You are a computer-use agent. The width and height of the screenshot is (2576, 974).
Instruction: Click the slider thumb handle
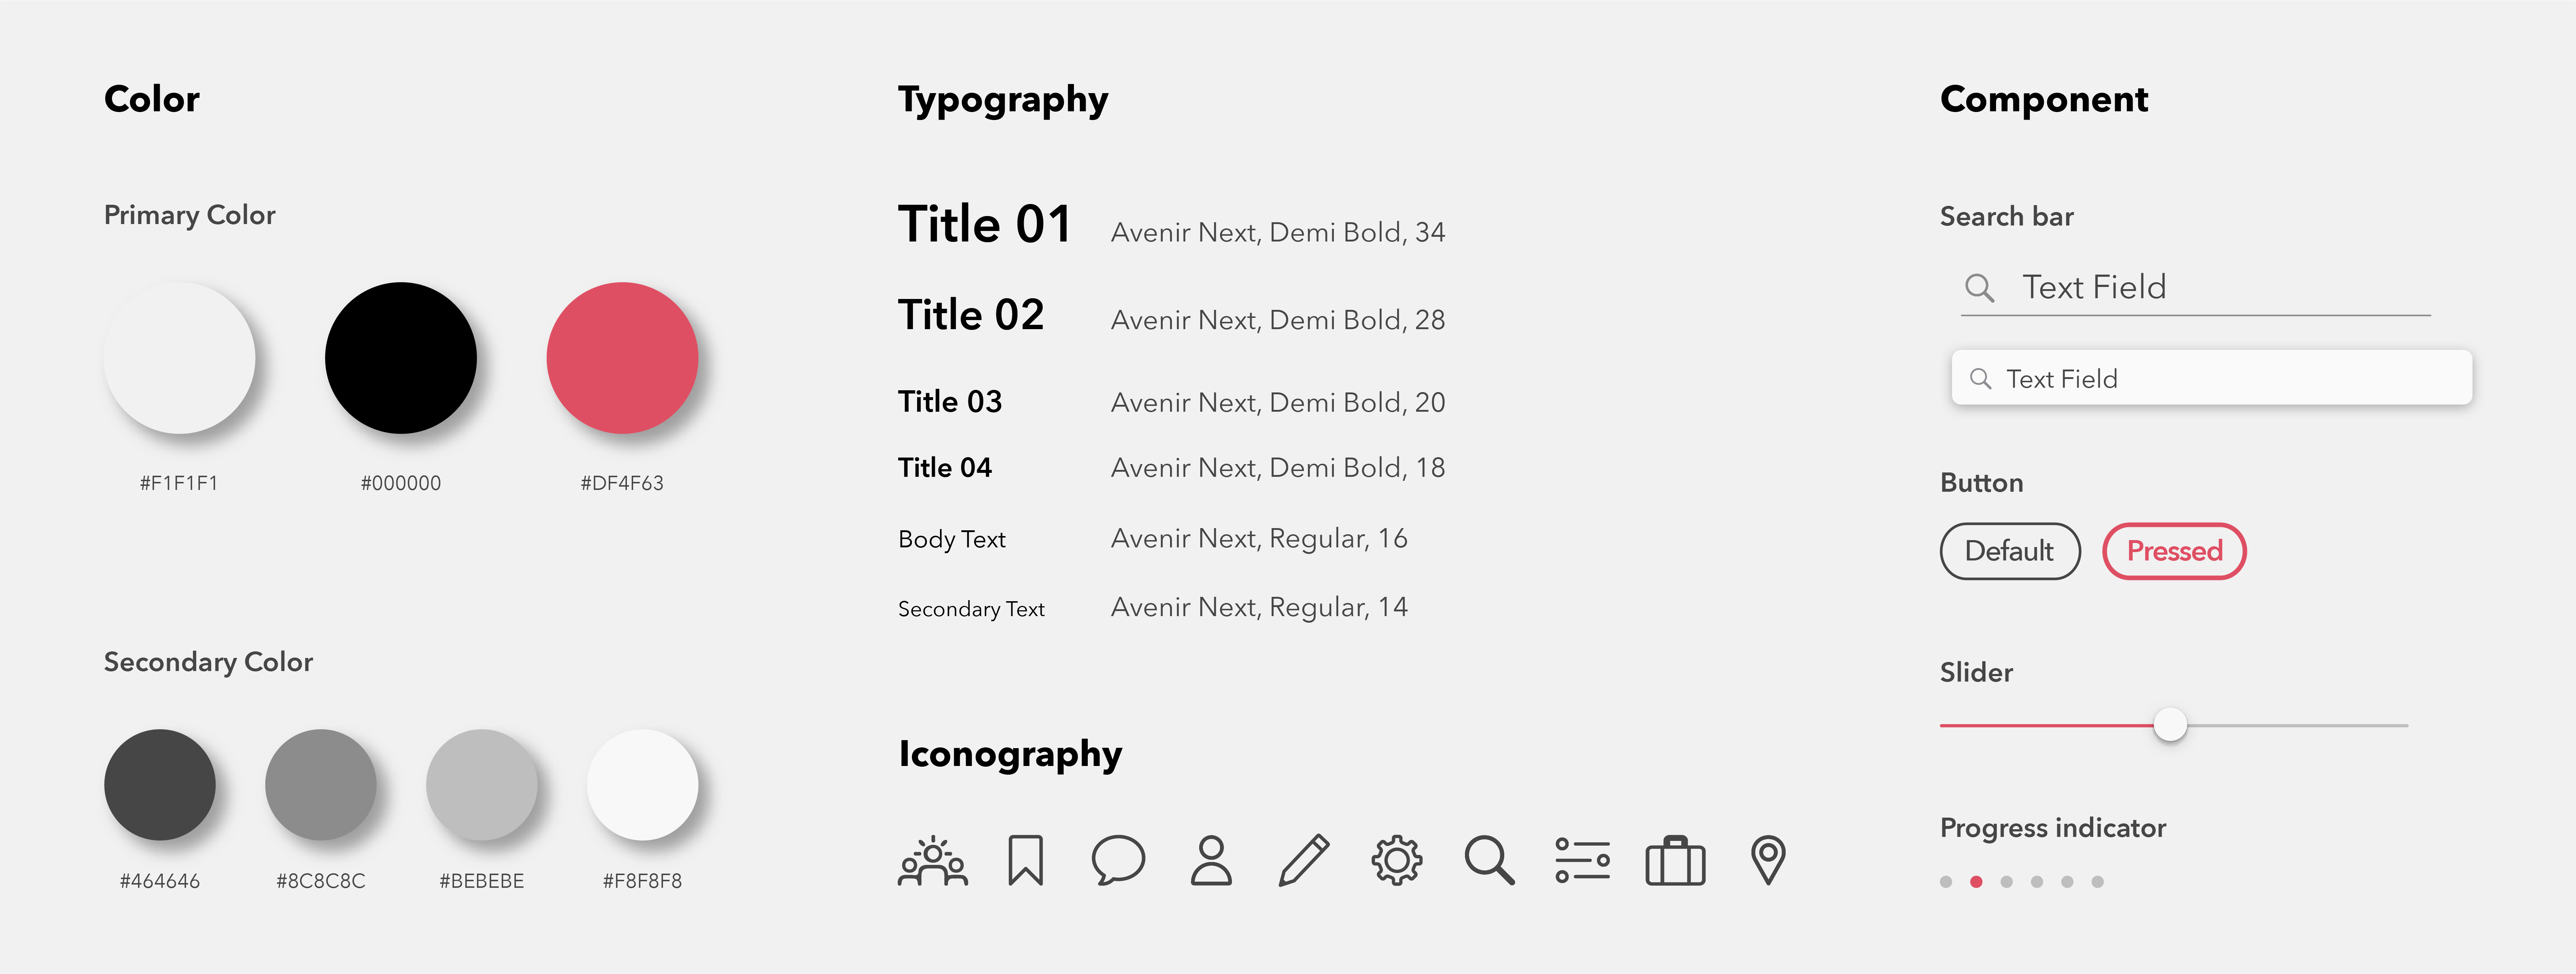2170,724
